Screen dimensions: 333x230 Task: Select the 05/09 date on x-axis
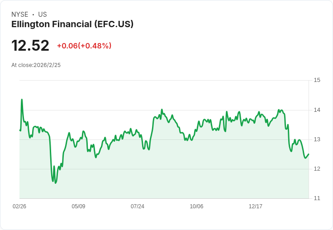pos(78,206)
